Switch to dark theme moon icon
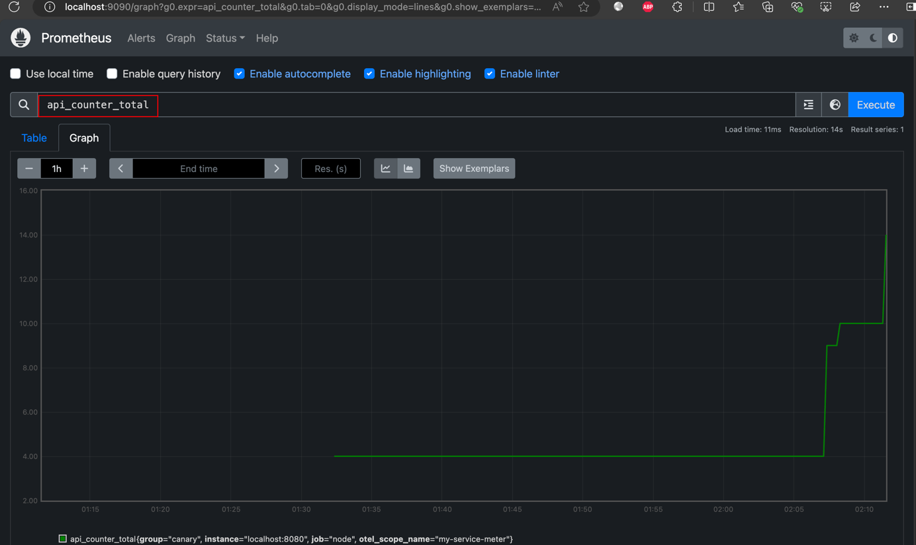Screen dimensions: 916x545 click(873, 38)
